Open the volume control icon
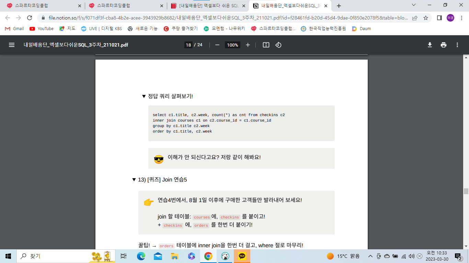The width and height of the screenshot is (469, 263). pos(411,256)
